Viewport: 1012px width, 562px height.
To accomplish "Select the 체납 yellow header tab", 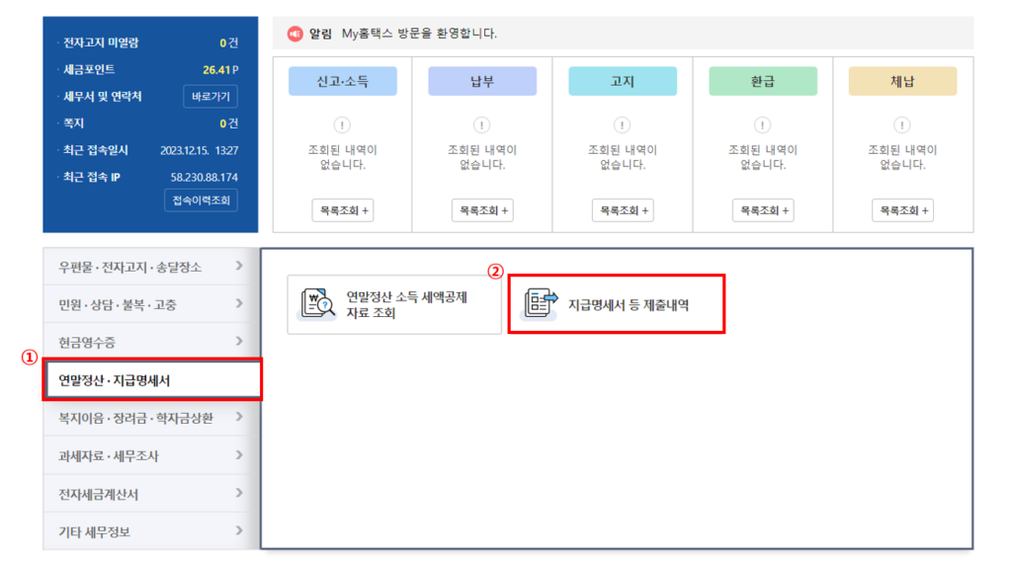I will (902, 81).
